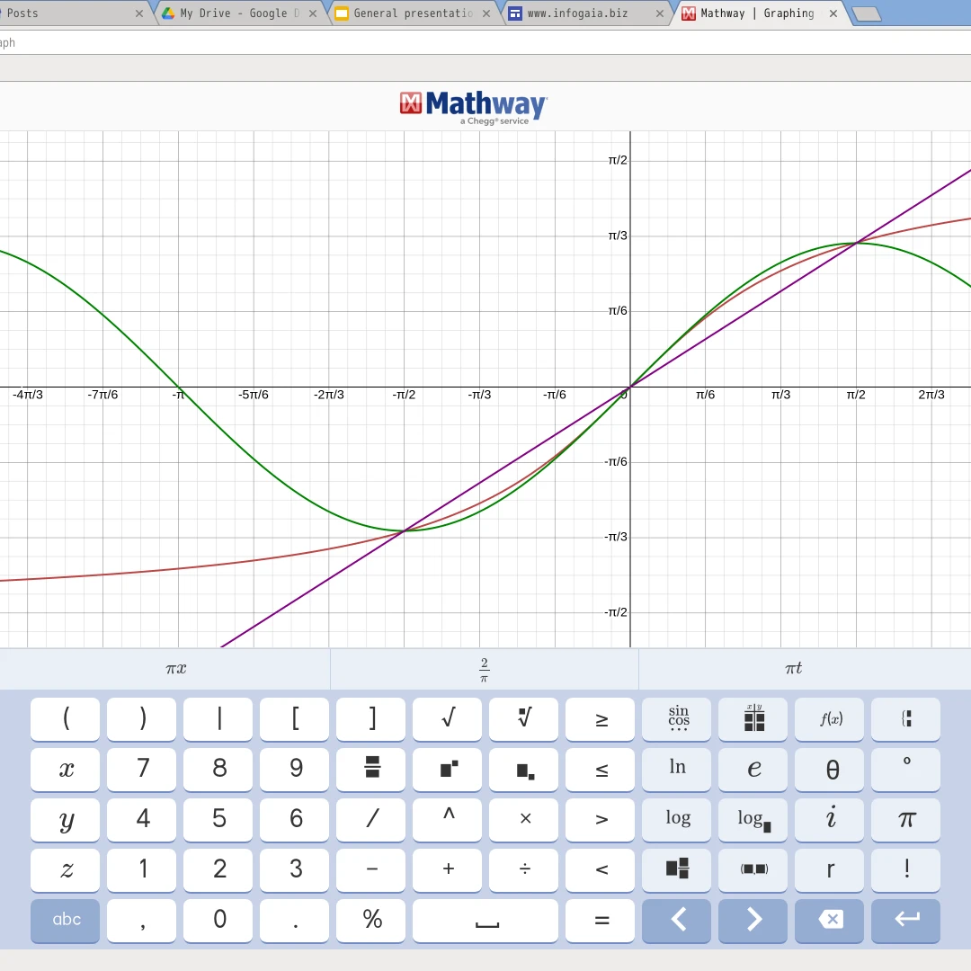Switch to the General presentation tab

click(413, 13)
